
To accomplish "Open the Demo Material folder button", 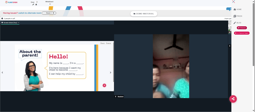I will [144, 14].
